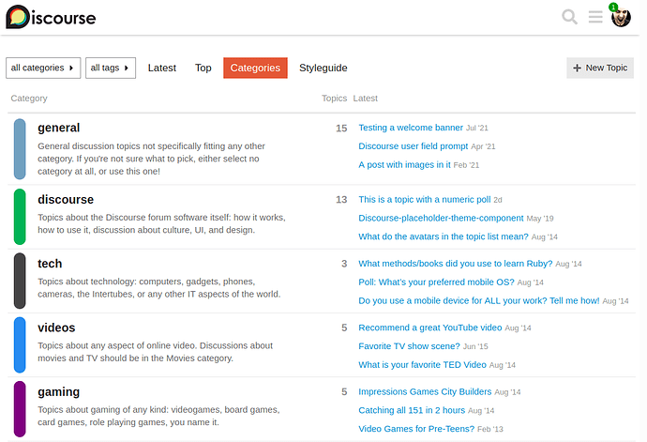Open the discourse category
The height and width of the screenshot is (442, 647).
[x=66, y=200]
